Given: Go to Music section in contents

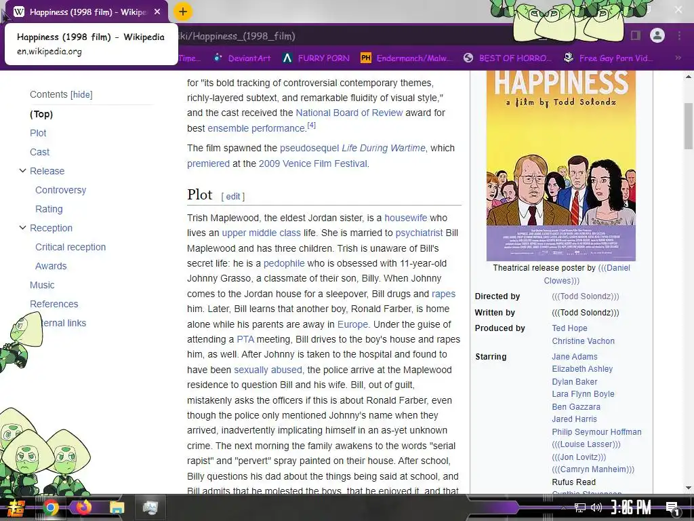Looking at the screenshot, I should tap(42, 286).
